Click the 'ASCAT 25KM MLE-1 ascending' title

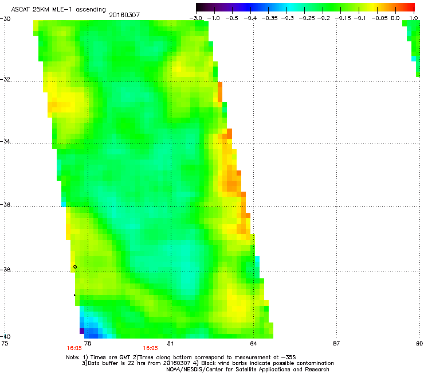pos(58,10)
